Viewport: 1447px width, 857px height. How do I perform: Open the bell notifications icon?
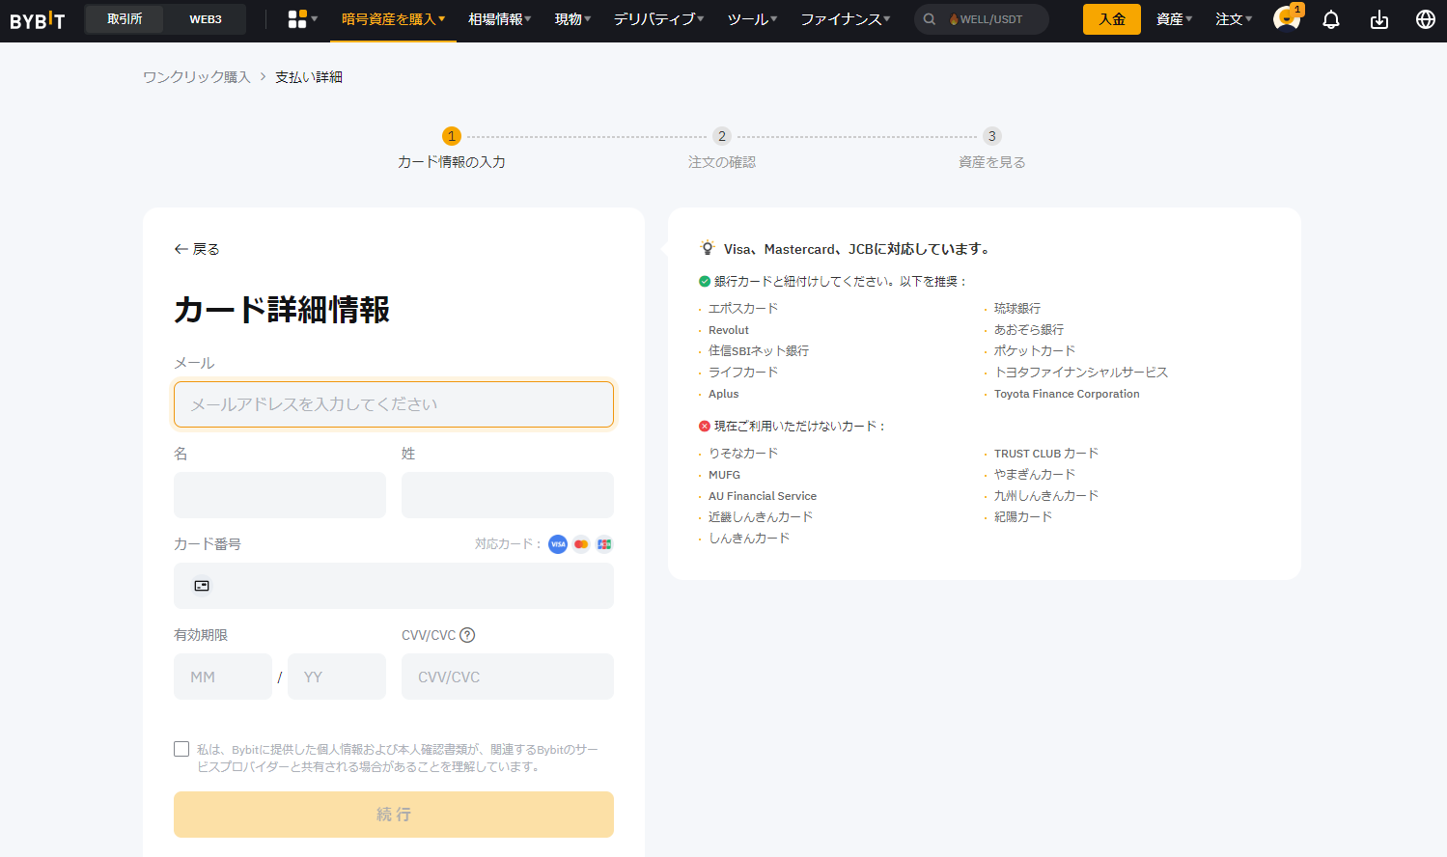click(x=1331, y=19)
